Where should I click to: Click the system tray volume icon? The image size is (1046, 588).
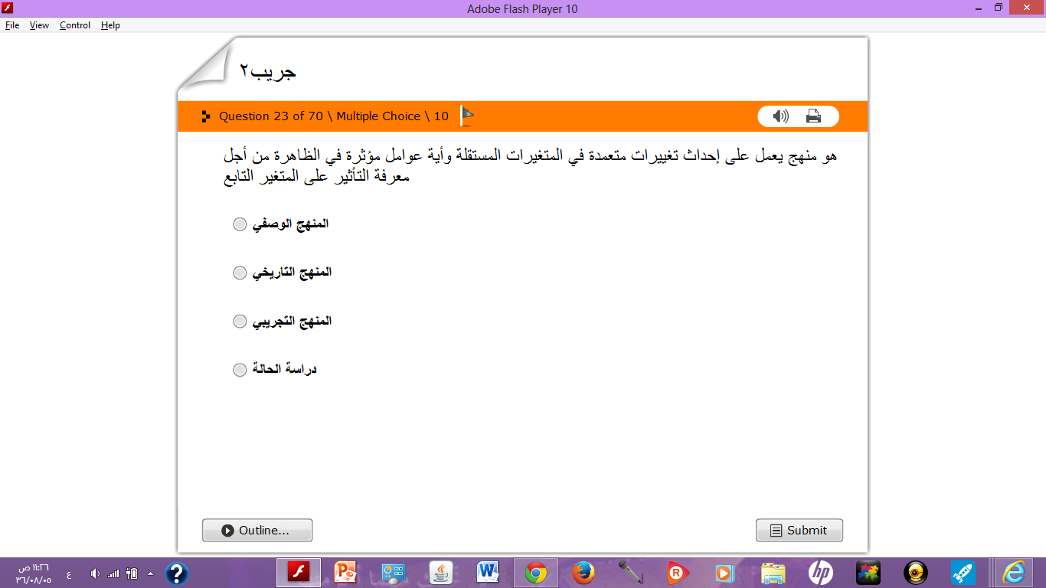(x=95, y=573)
